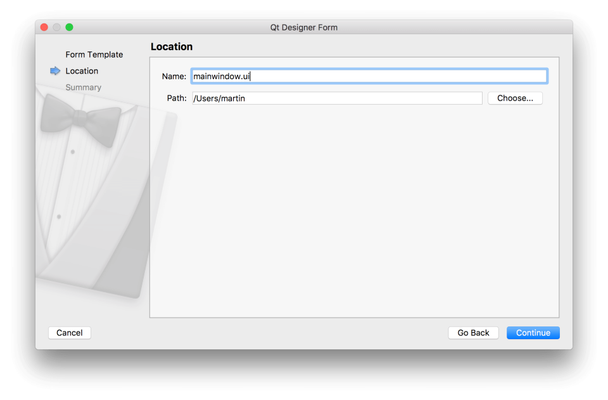Click the empty area below the Path field
The height and width of the screenshot is (400, 608).
pos(353,209)
